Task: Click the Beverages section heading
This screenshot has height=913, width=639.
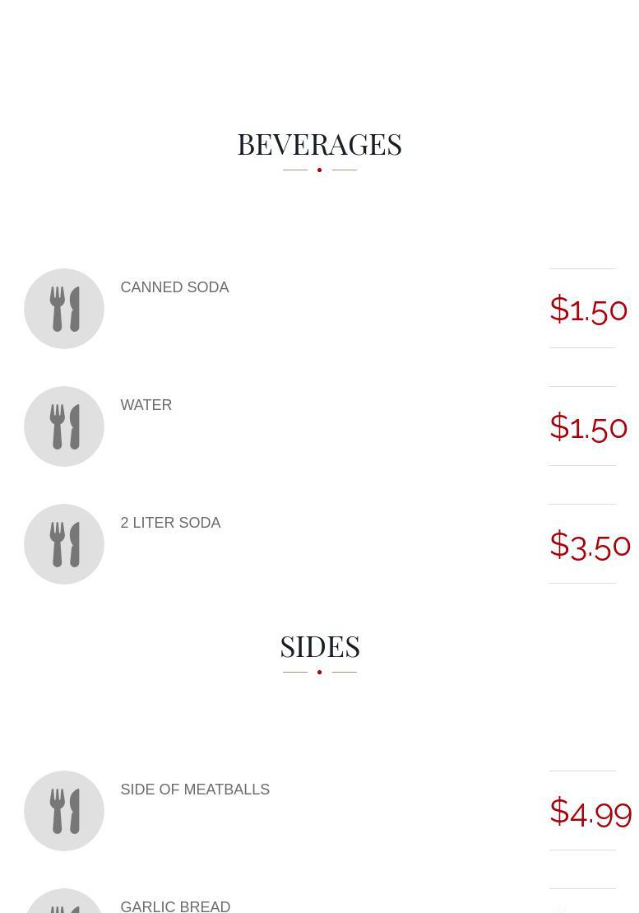Action: [x=319, y=144]
